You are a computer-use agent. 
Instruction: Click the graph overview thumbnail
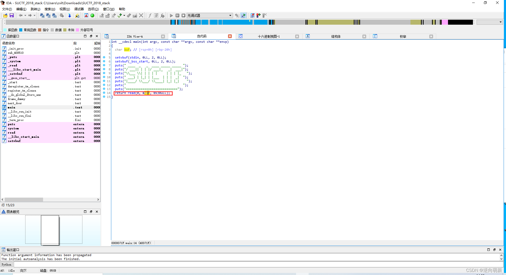(x=50, y=230)
